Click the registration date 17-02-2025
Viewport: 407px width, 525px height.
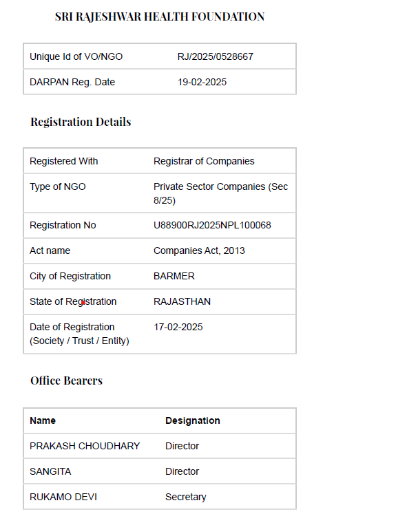tap(178, 327)
